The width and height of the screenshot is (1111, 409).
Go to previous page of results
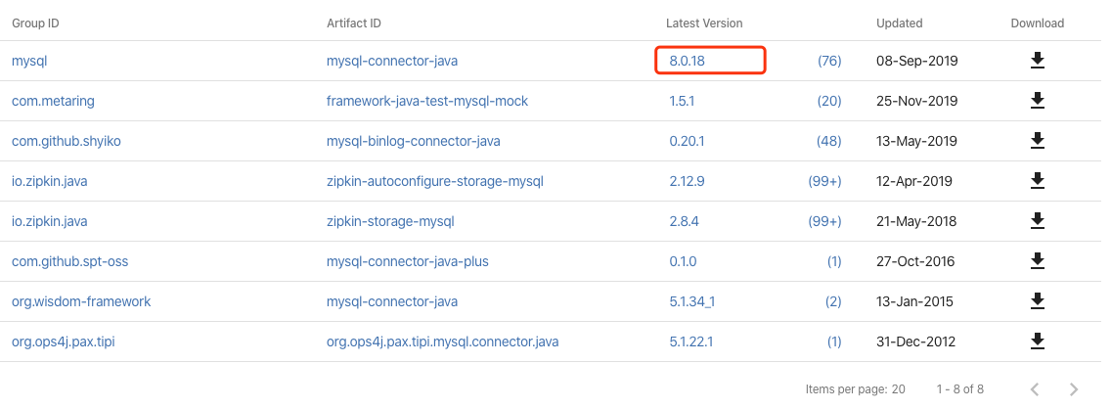tap(1035, 389)
